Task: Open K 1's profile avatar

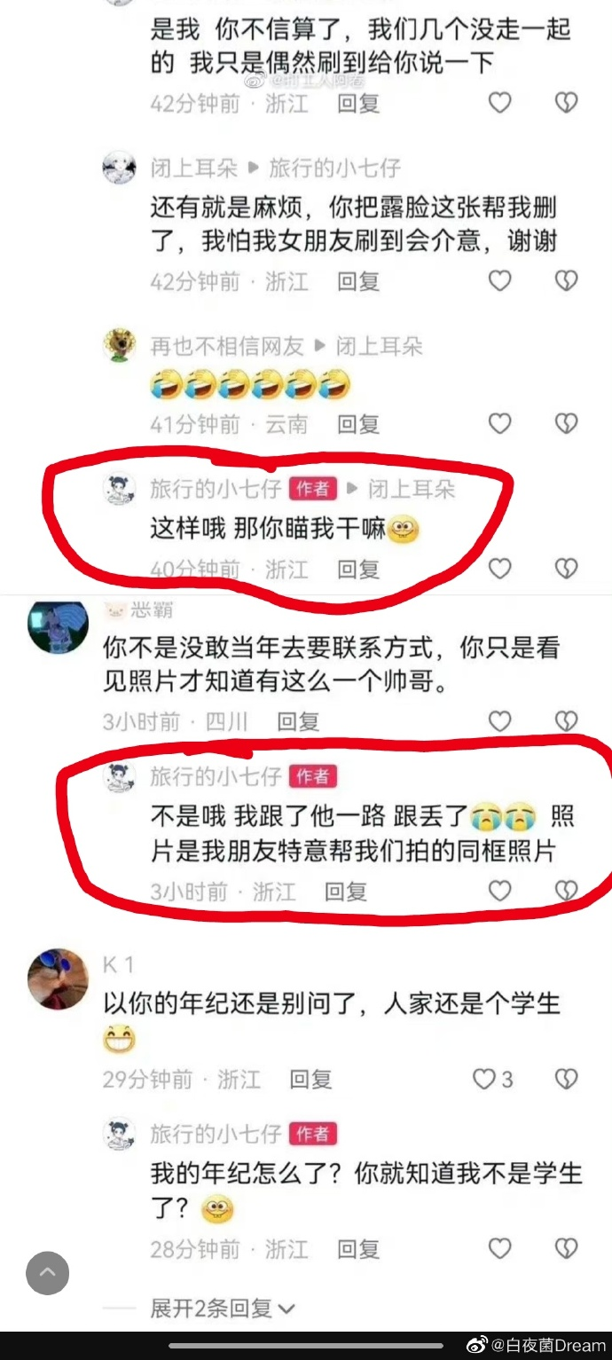Action: pyautogui.click(x=59, y=979)
